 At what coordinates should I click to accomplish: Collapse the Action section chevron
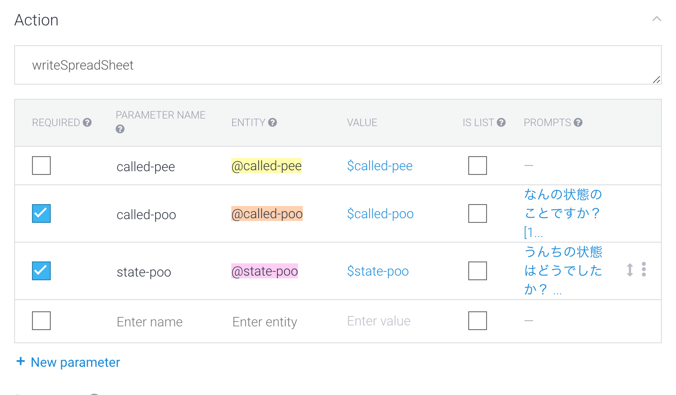pyautogui.click(x=657, y=19)
